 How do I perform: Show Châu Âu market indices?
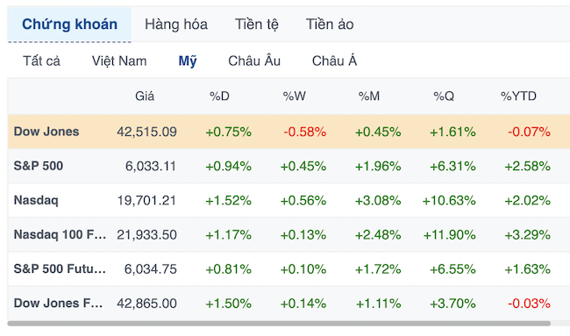[254, 61]
